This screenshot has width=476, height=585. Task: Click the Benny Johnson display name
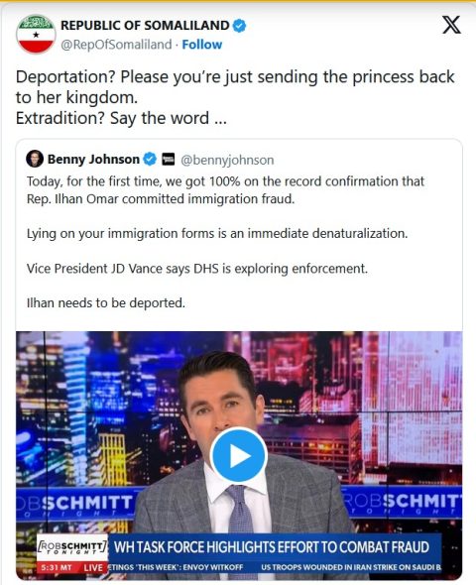point(93,160)
